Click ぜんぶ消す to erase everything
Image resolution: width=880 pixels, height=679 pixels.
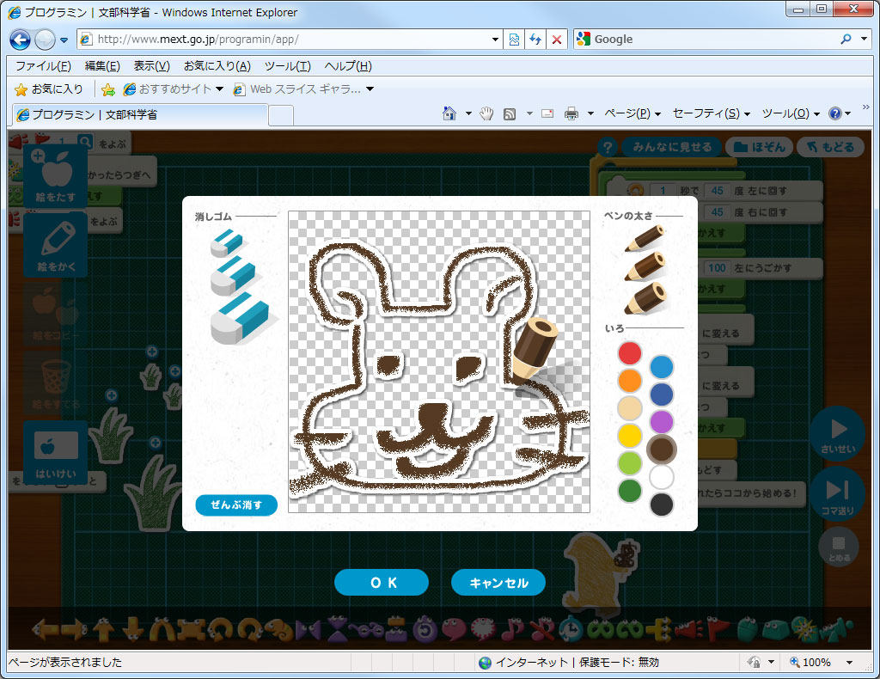coord(236,505)
